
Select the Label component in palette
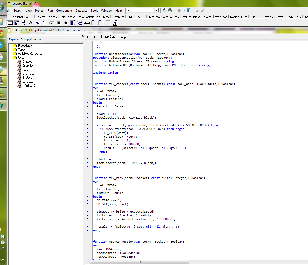pos(31,23)
